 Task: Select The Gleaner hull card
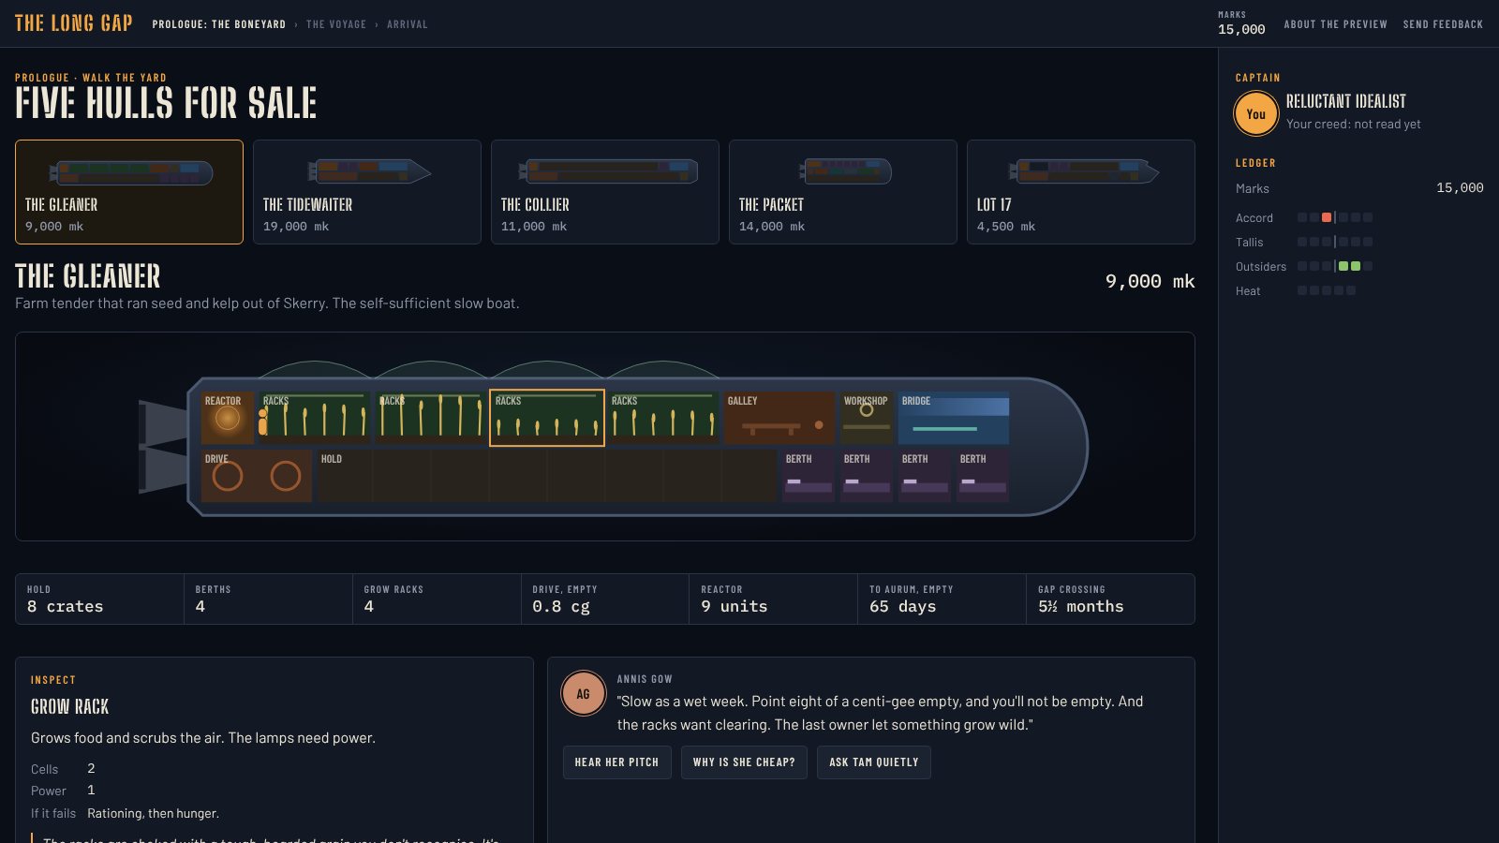pyautogui.click(x=129, y=192)
